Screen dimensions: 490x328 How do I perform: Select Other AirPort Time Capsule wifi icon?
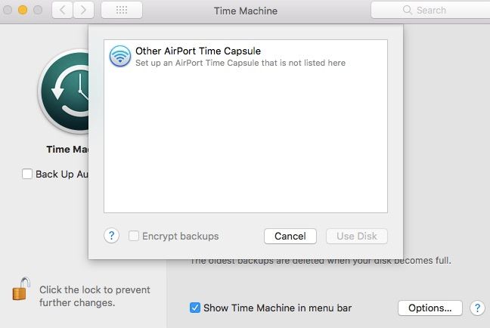120,56
